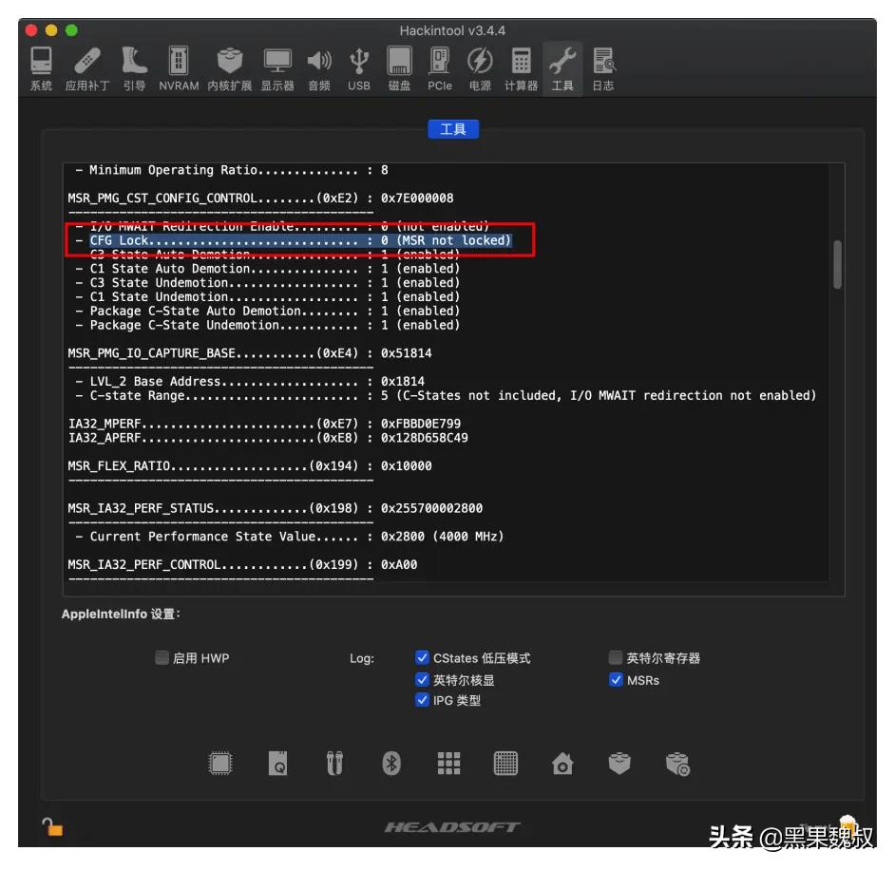This screenshot has height=870, width=895.
Task: Select the C-state Range line
Action: pos(446,395)
